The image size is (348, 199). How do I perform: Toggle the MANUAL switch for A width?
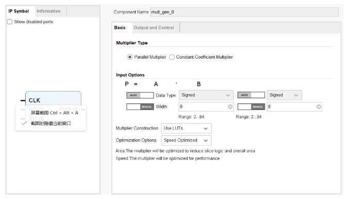[140, 106]
